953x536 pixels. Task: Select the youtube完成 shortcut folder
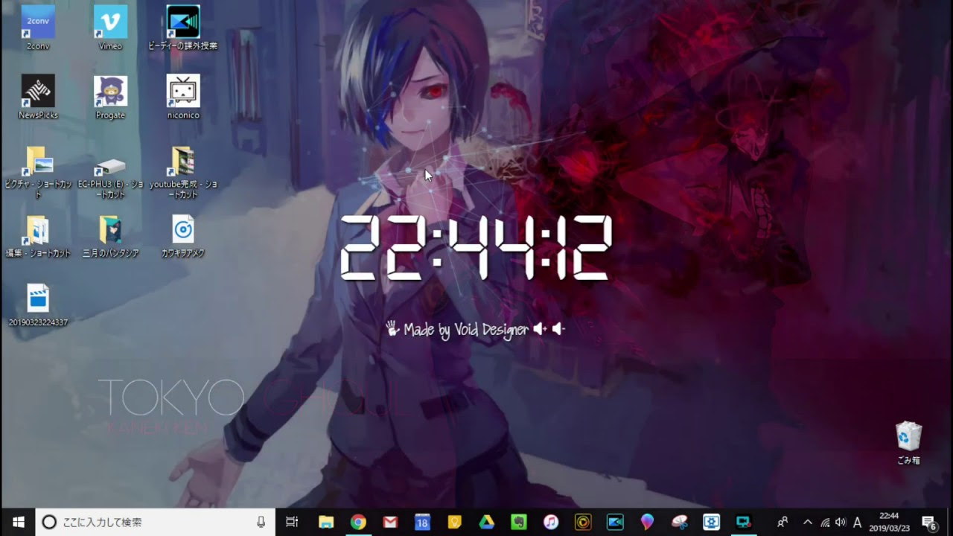click(x=183, y=172)
